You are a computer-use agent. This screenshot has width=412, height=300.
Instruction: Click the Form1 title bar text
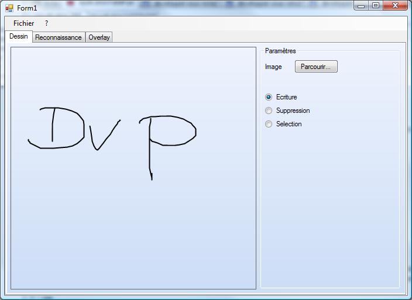click(x=27, y=8)
